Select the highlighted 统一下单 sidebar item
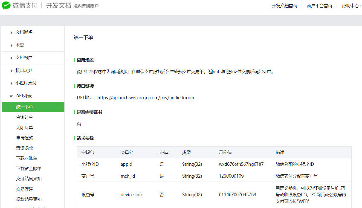 [x=24, y=107]
